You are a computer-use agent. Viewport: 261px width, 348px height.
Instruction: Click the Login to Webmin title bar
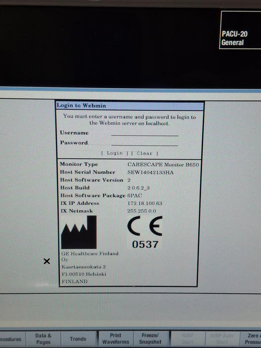130,105
